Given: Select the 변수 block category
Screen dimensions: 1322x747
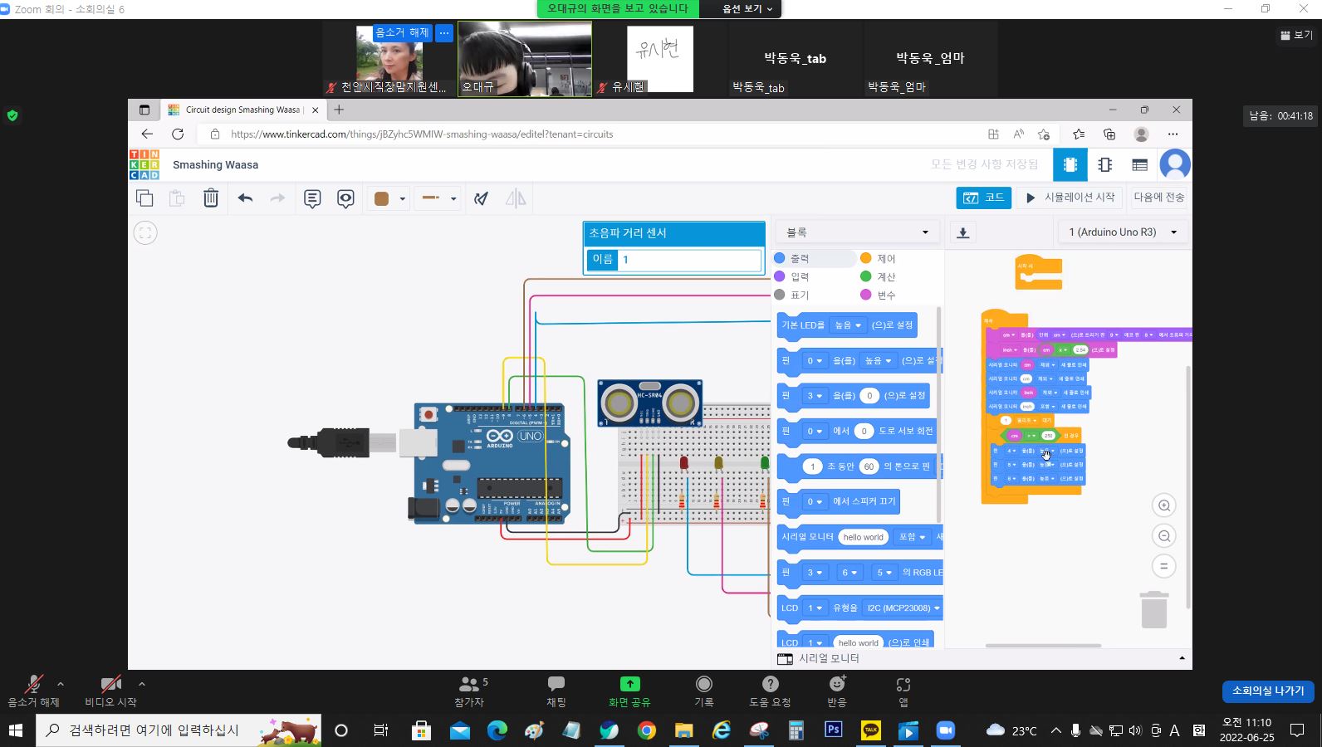Looking at the screenshot, I should [x=885, y=295].
